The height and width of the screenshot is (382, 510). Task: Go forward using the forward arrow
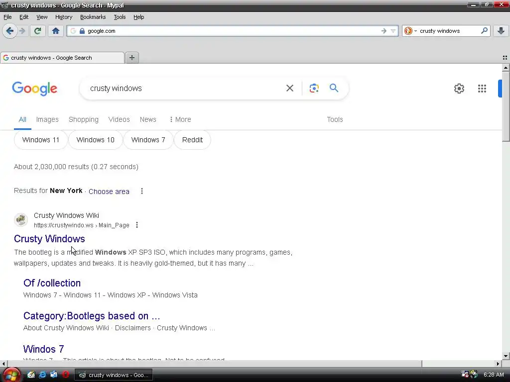coord(22,31)
